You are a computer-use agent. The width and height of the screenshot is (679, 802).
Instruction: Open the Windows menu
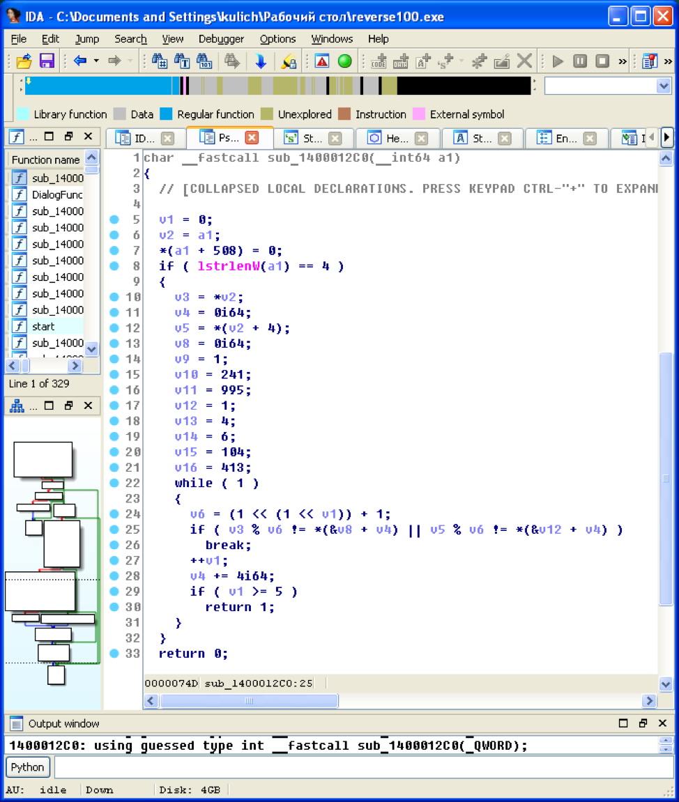[332, 39]
